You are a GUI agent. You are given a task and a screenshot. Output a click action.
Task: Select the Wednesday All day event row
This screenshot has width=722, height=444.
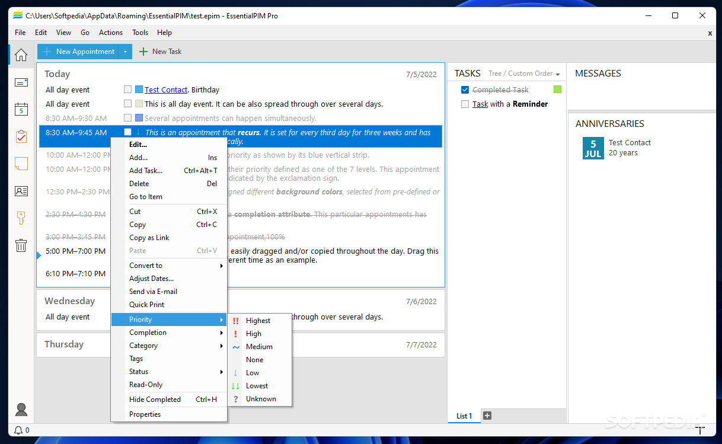point(241,317)
